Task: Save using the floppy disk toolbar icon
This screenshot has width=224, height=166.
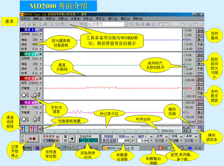Action: pos(34,24)
